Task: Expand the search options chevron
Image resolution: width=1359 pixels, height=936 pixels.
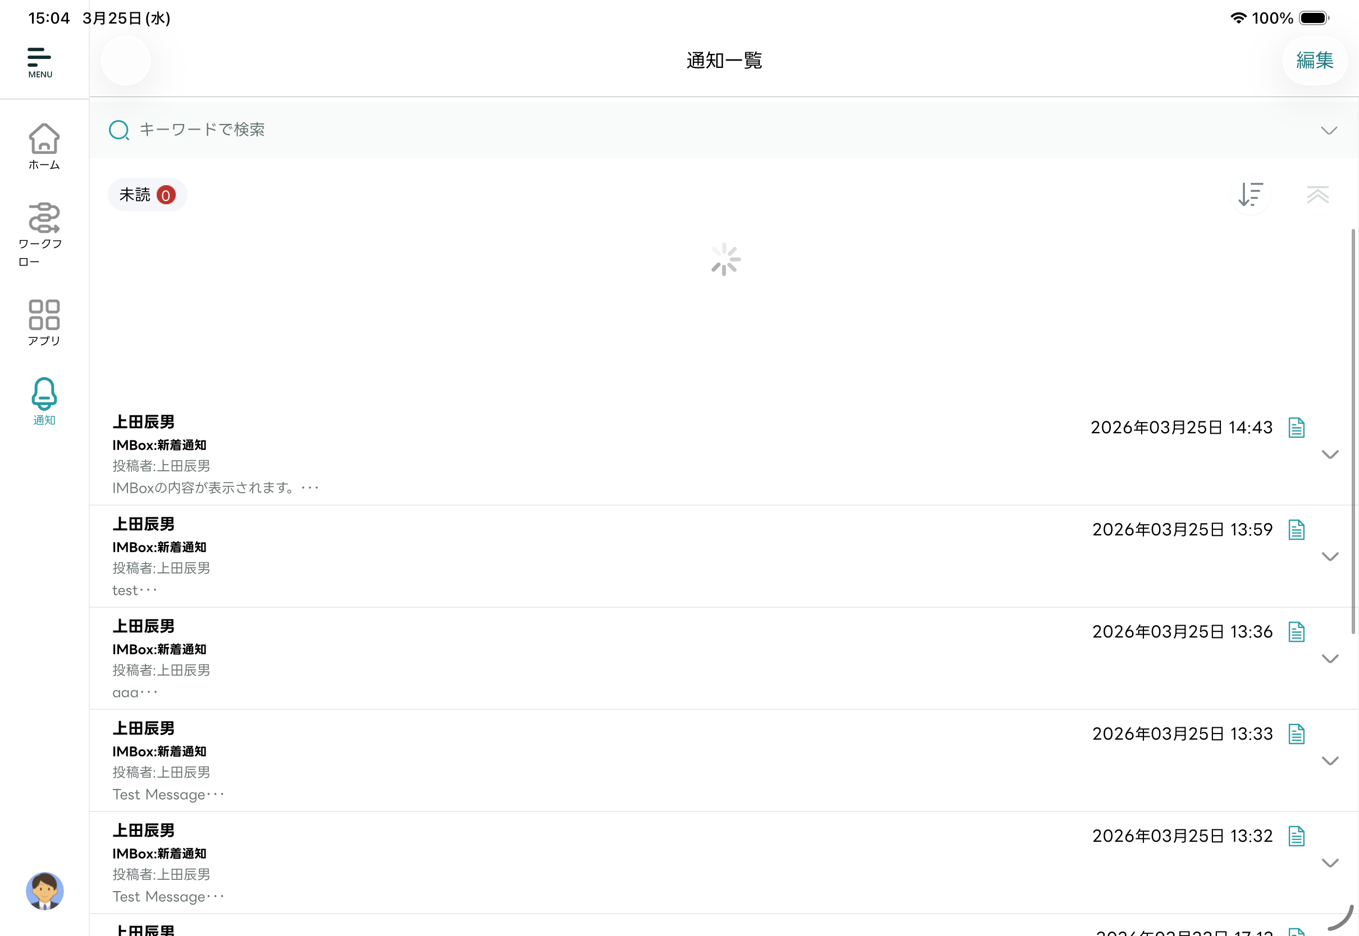Action: click(1329, 130)
